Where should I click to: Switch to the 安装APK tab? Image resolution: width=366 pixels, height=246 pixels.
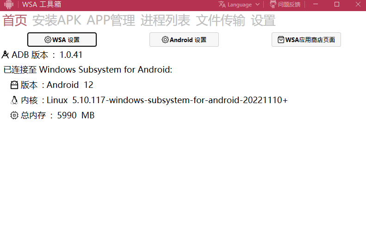57,20
